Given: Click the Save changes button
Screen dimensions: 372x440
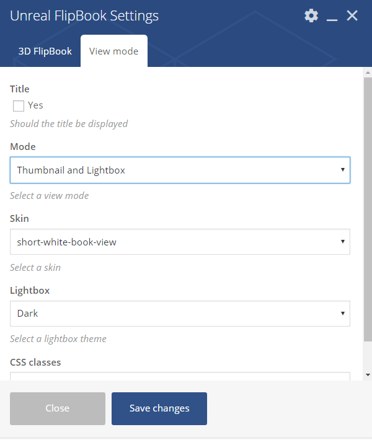Looking at the screenshot, I should click(x=159, y=408).
